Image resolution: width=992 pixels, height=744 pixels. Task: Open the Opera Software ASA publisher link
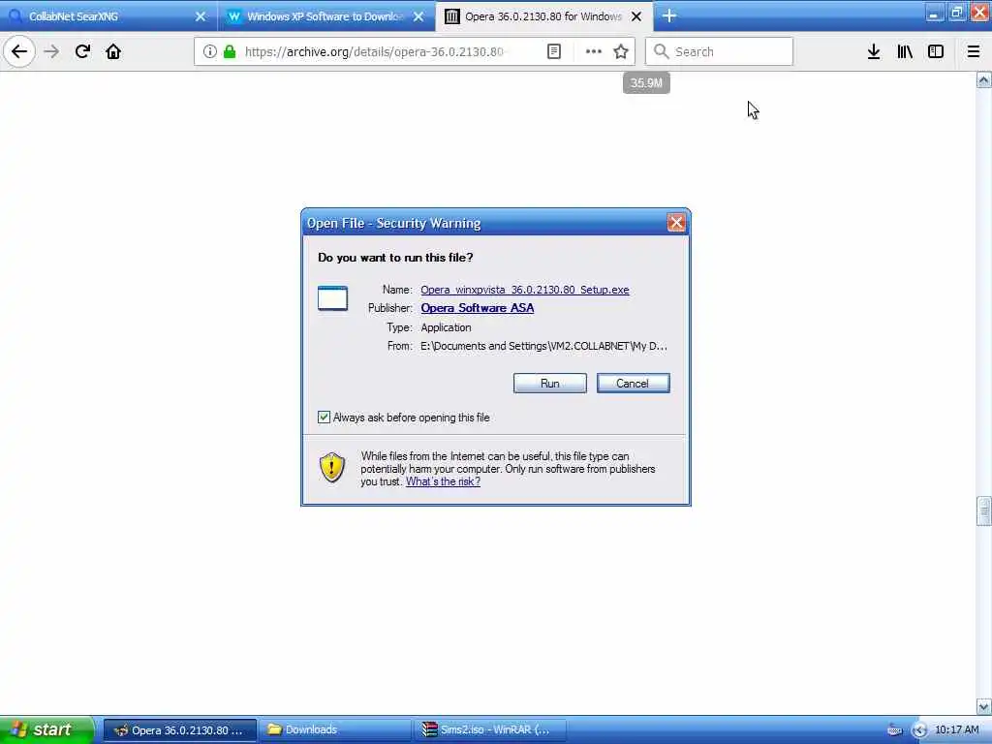coord(477,308)
